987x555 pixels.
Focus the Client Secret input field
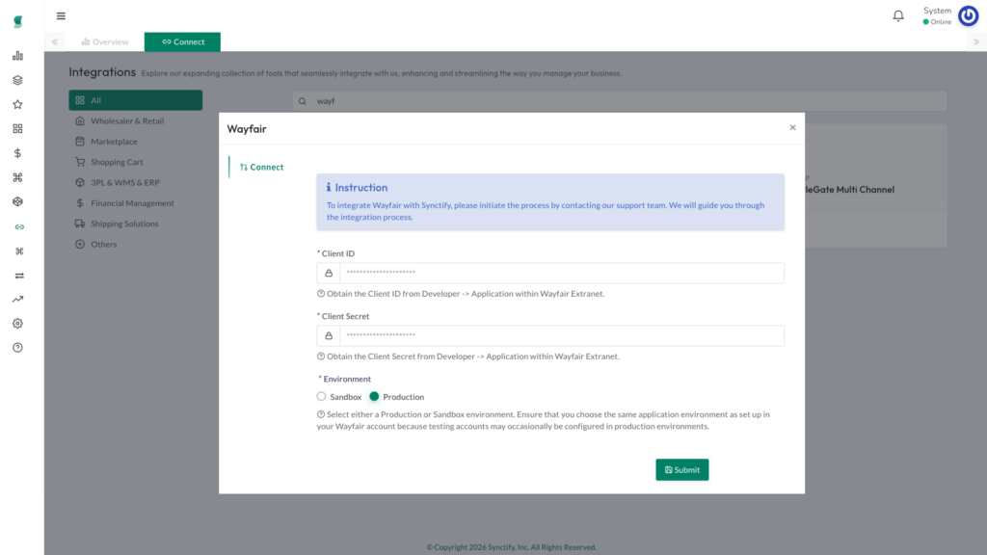tap(562, 336)
